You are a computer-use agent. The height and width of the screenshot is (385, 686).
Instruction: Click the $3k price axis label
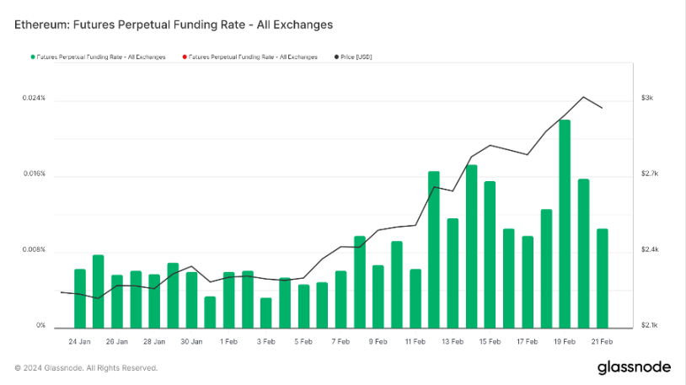pyautogui.click(x=647, y=98)
